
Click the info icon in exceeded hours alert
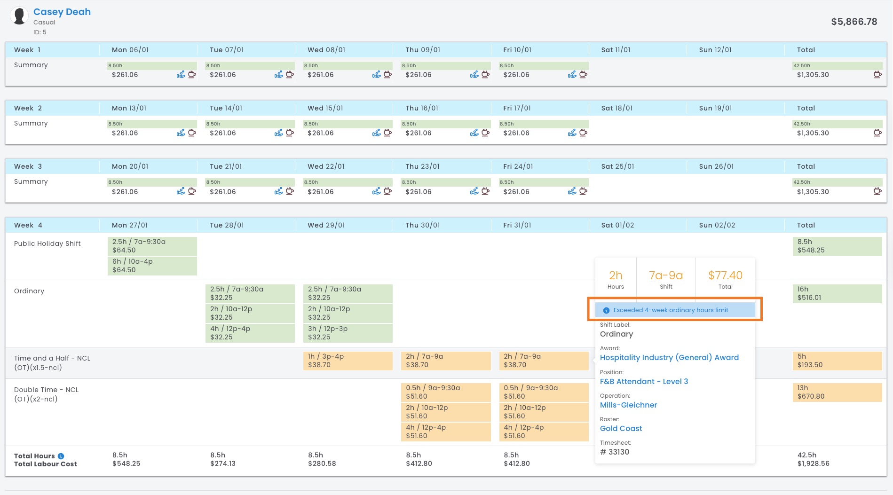[606, 310]
